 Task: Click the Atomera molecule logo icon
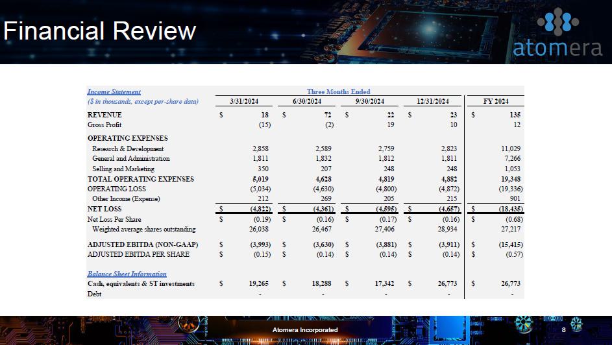click(557, 23)
